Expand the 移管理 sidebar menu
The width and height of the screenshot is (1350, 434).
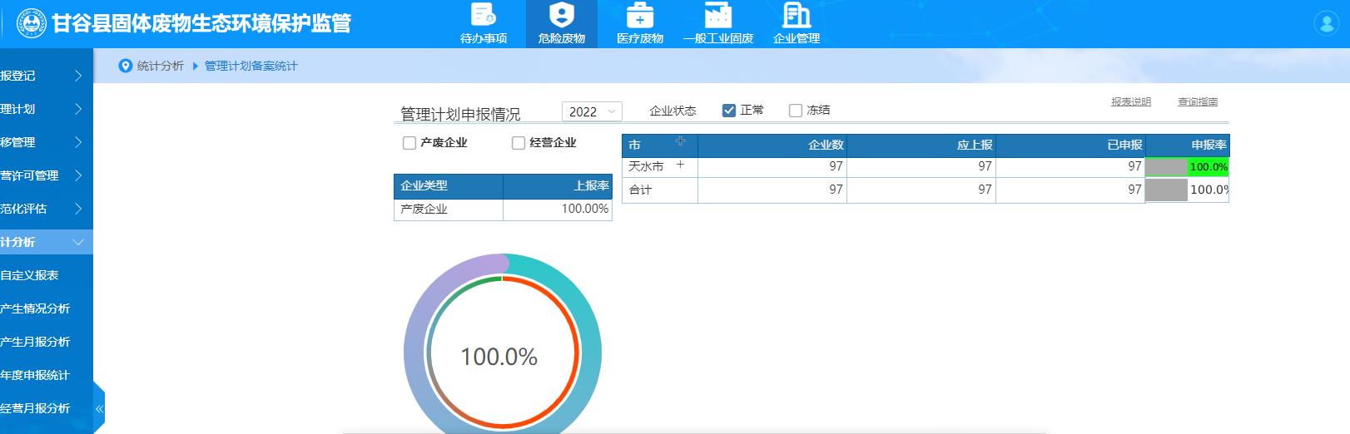pyautogui.click(x=47, y=142)
